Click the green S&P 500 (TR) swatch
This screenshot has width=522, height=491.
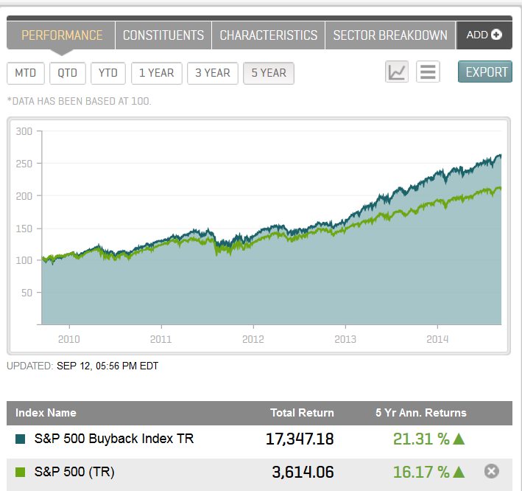point(21,472)
